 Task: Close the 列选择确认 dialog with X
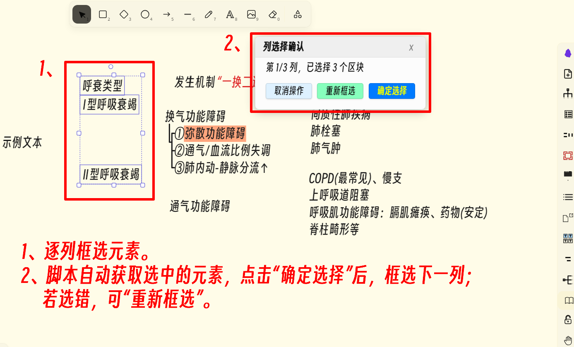411,48
